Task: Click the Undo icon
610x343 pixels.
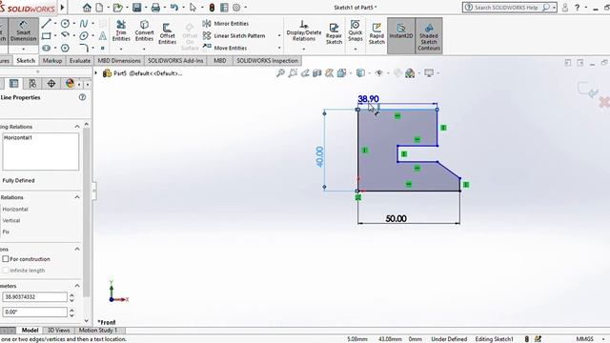Action: [x=173, y=8]
